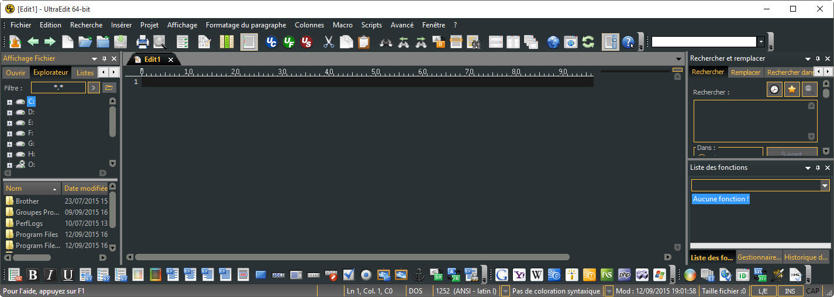
Task: Click the printer icon in the toolbar
Action: [142, 42]
